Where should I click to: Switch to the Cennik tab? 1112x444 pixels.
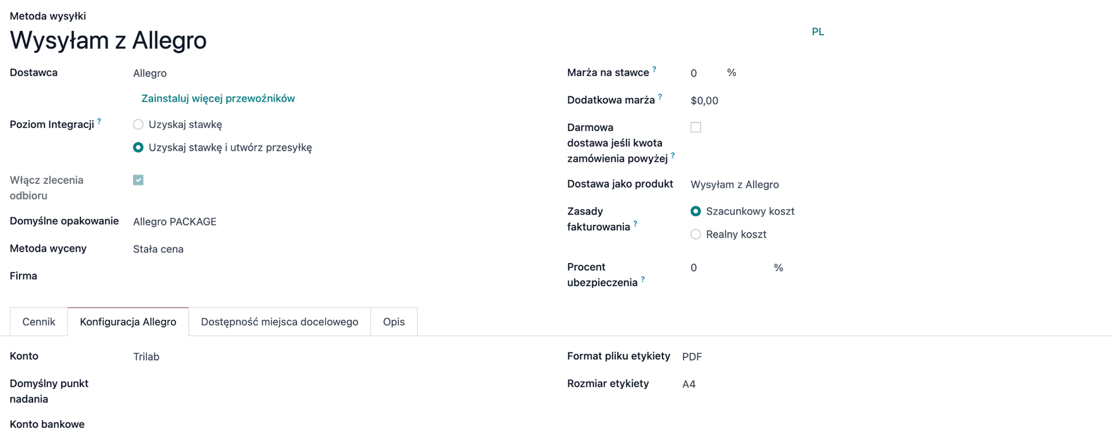[x=39, y=322]
